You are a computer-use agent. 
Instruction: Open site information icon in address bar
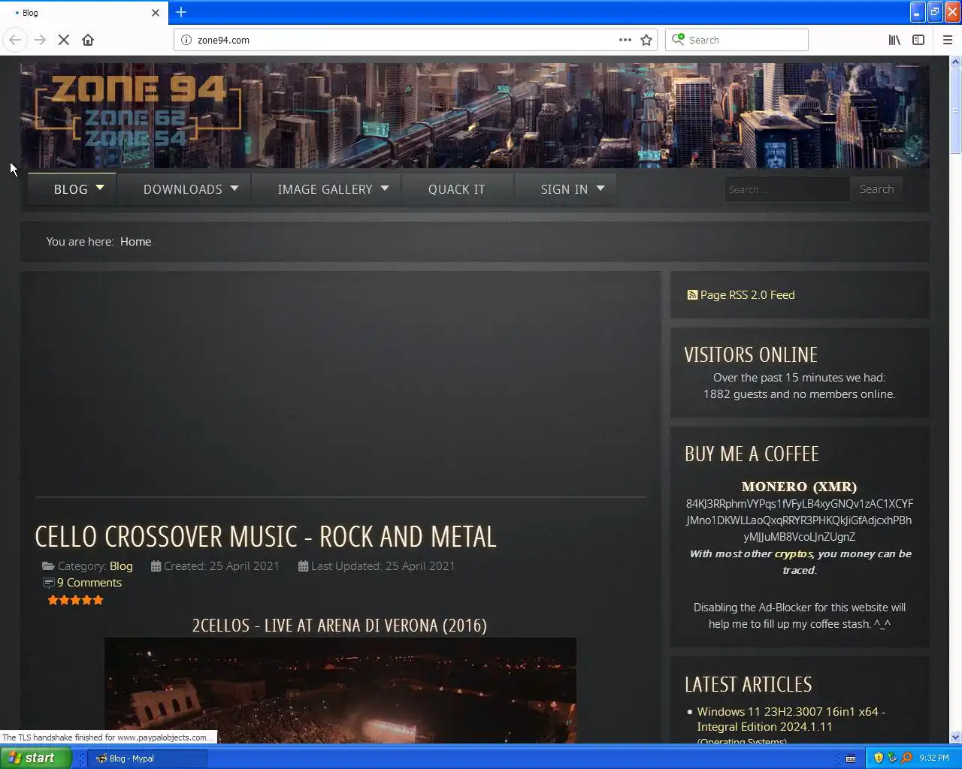pos(186,40)
